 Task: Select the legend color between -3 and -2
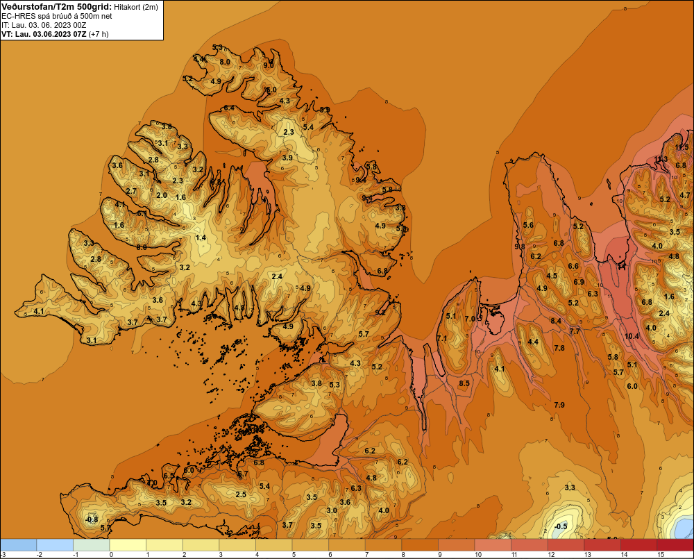[18, 545]
